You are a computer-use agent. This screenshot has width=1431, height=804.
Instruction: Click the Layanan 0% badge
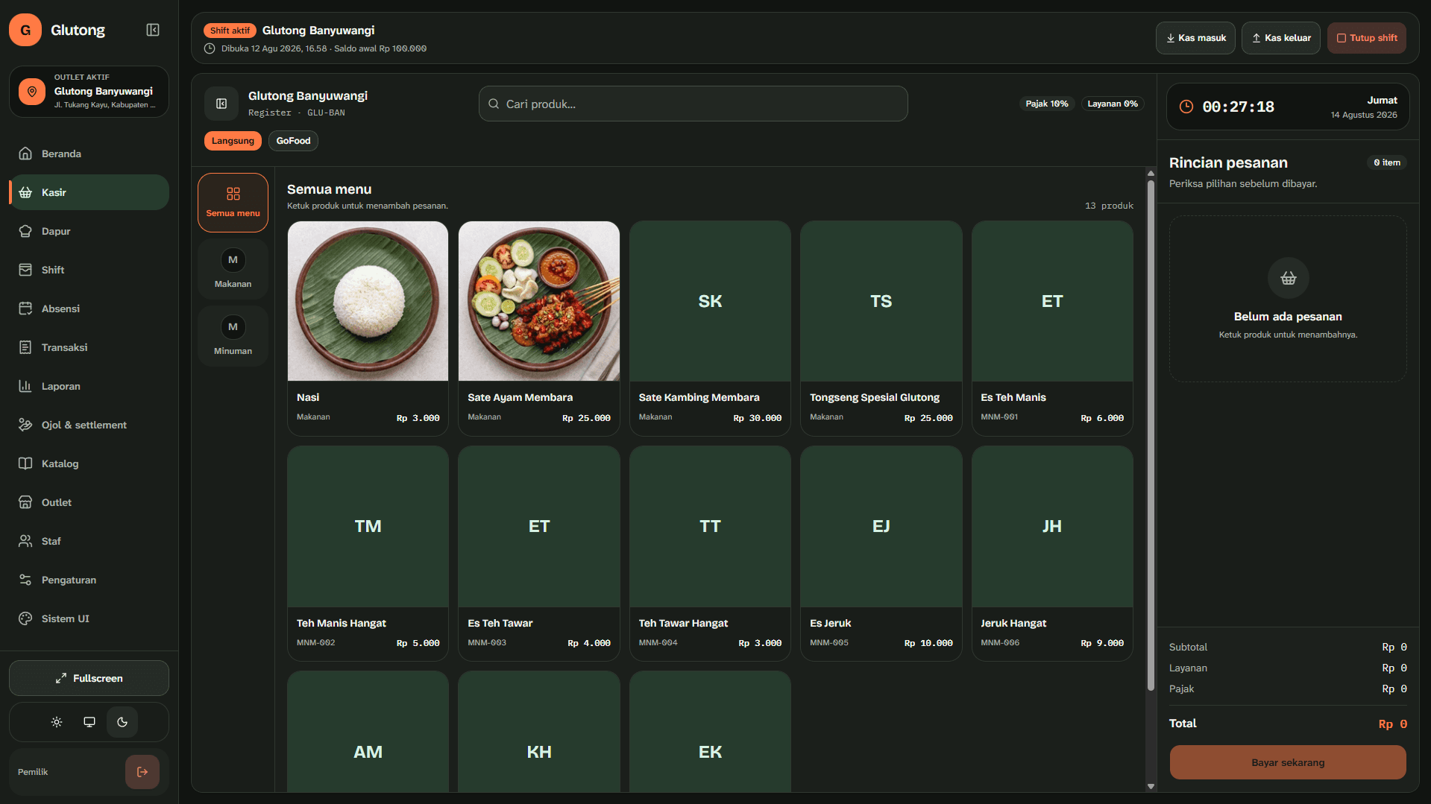pyautogui.click(x=1113, y=104)
